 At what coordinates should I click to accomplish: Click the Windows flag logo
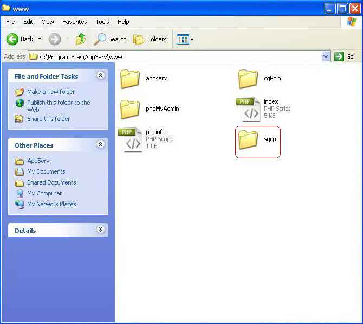(x=352, y=22)
